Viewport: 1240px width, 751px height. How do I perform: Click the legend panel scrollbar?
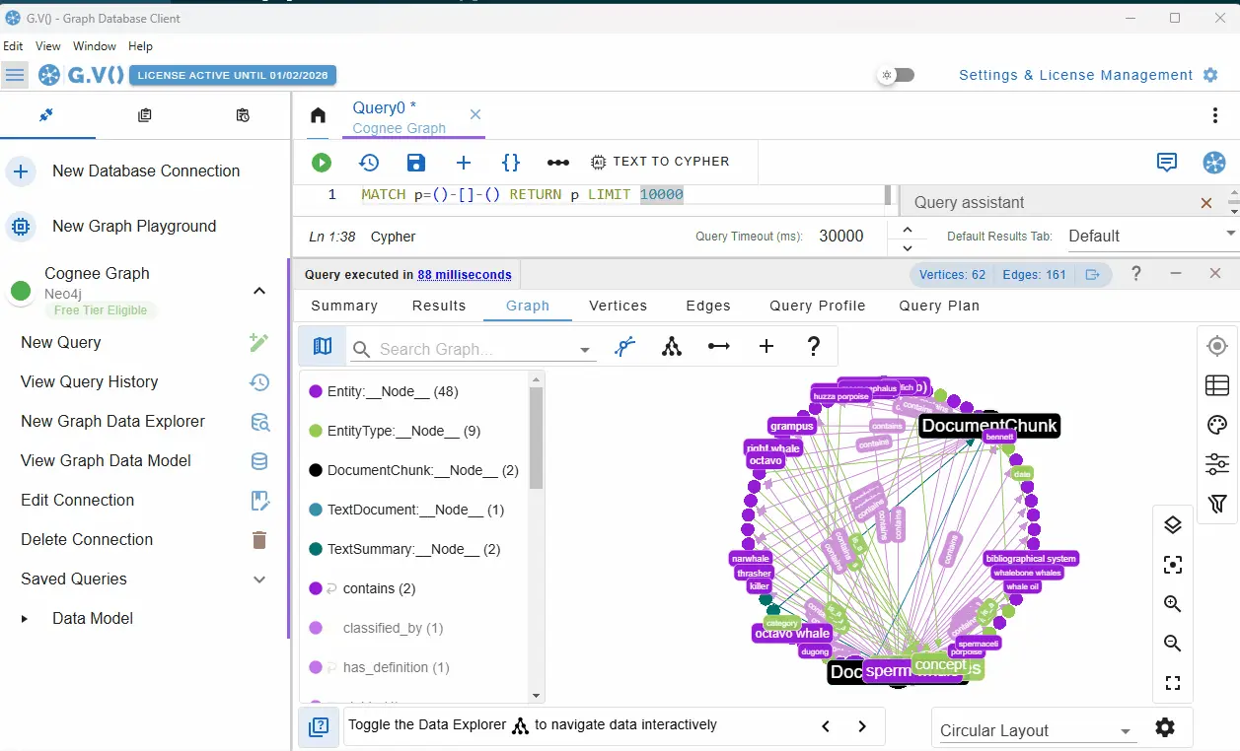(x=536, y=439)
